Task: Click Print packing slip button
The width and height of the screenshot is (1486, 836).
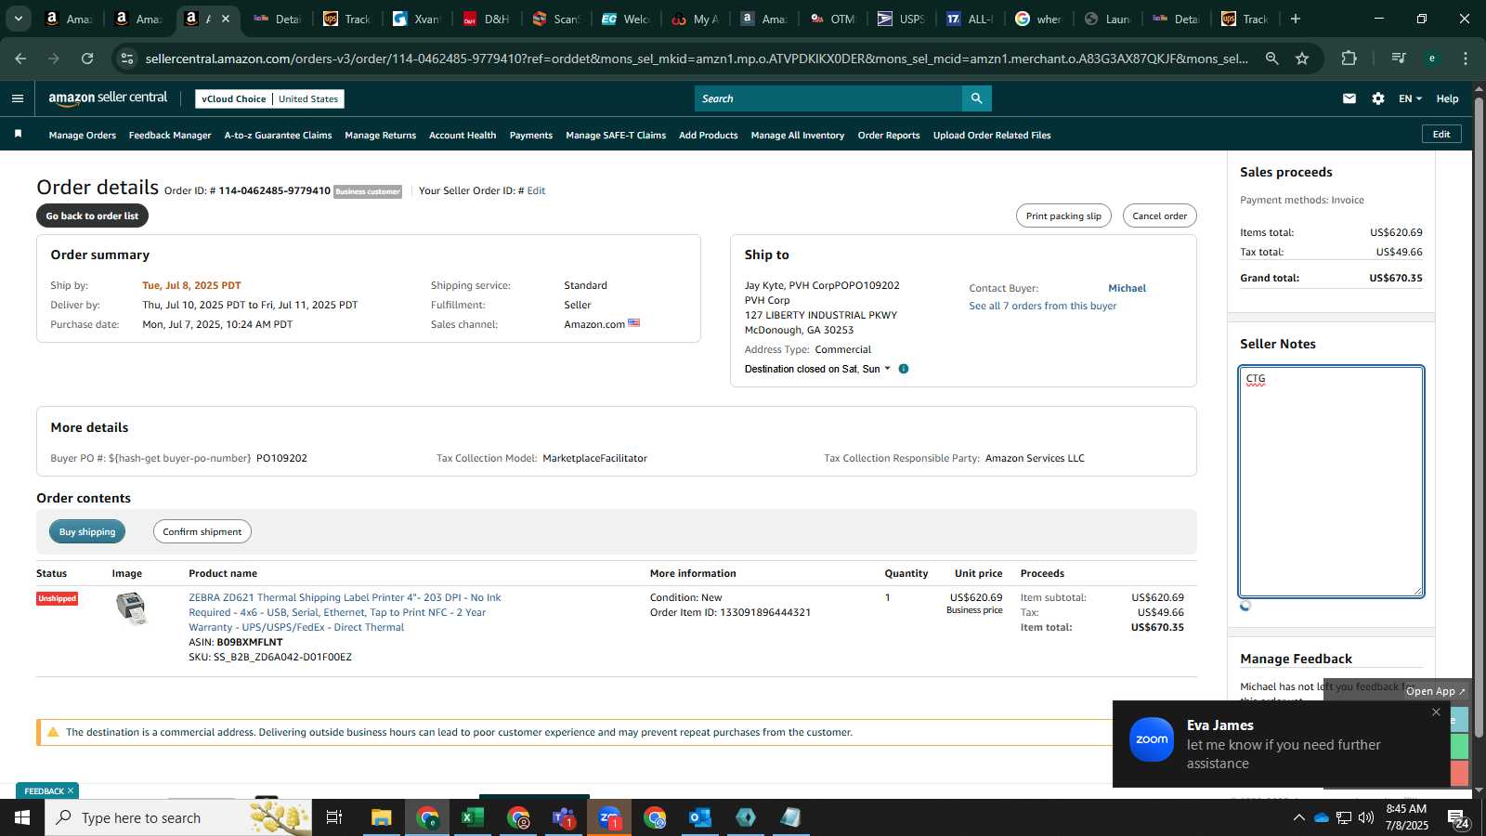Action: point(1063,216)
